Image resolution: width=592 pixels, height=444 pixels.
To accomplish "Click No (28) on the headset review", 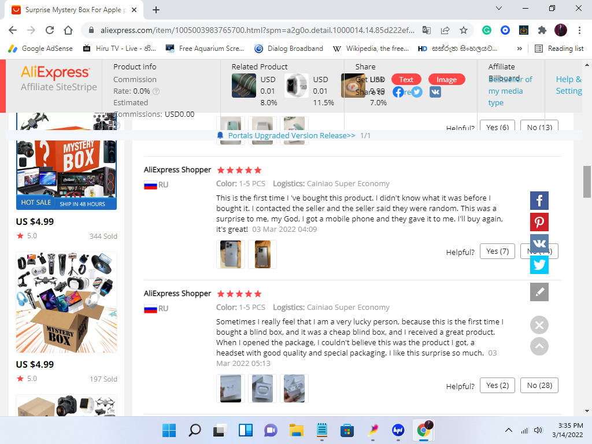I will coord(539,386).
